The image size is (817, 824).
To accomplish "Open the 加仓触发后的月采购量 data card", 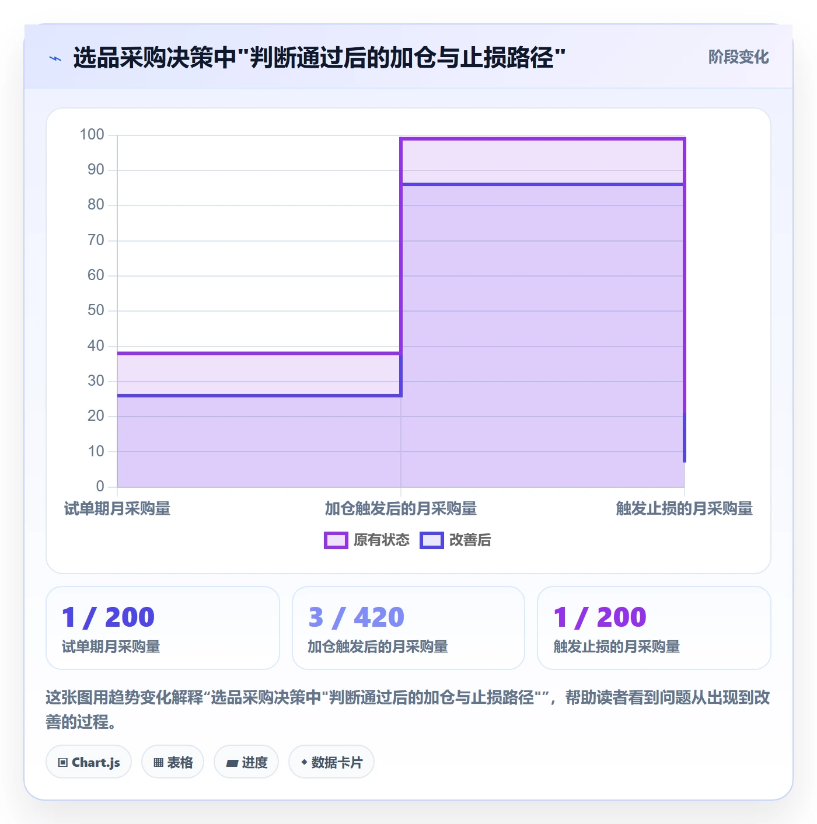I will click(x=408, y=628).
